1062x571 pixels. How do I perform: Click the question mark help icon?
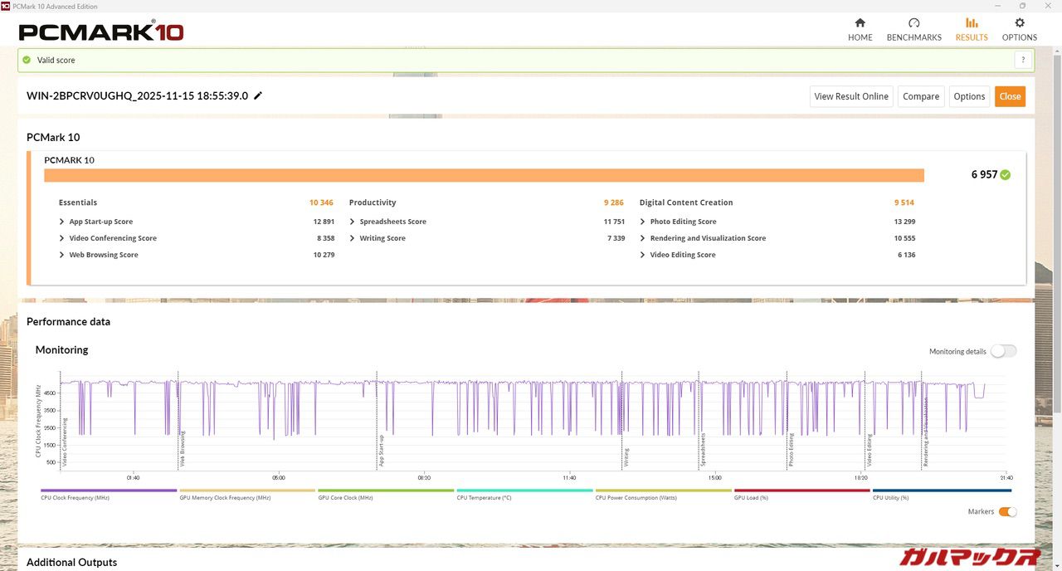1023,60
